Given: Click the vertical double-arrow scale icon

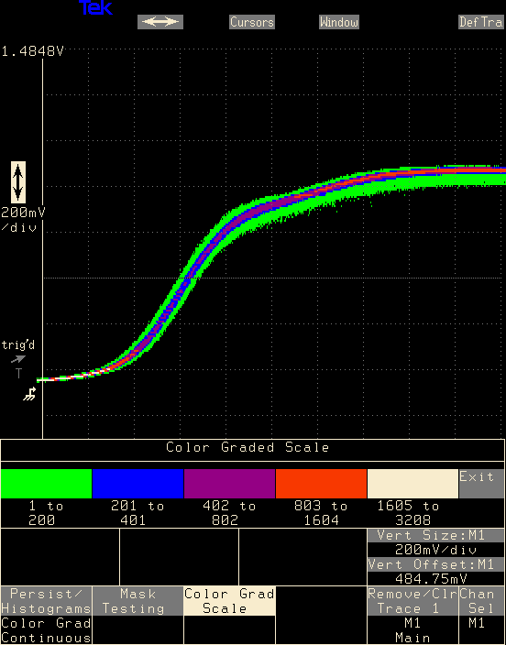Looking at the screenshot, I should point(18,181).
